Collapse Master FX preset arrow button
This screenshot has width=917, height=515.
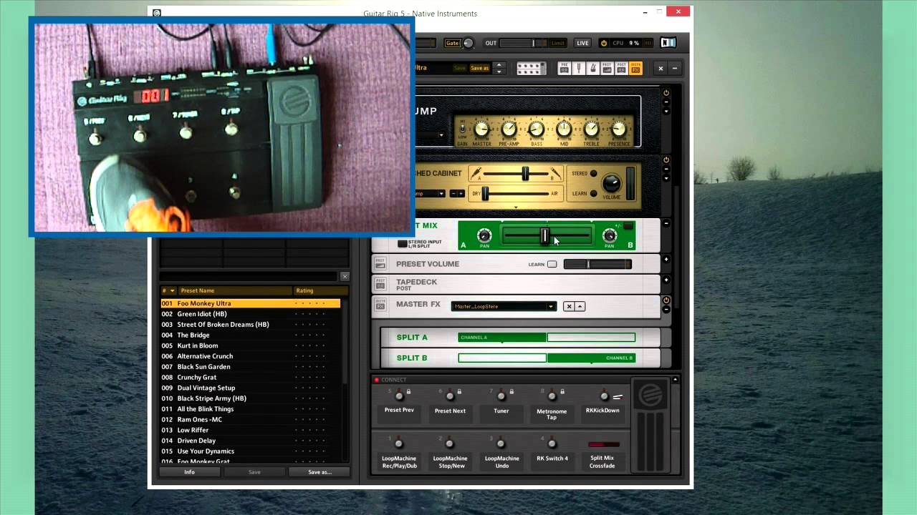580,306
